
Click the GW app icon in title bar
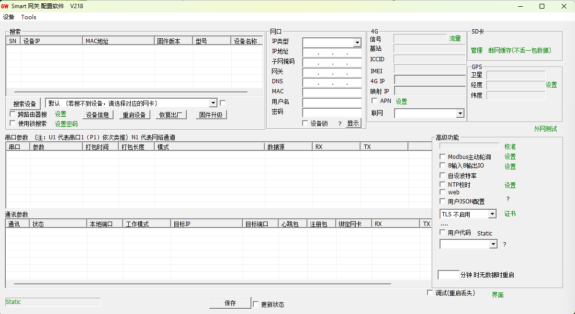(5, 6)
